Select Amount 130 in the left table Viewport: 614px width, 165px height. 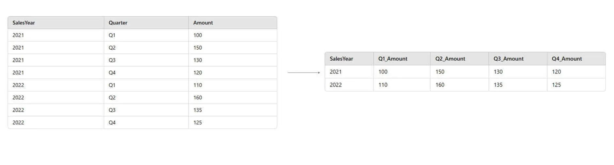point(197,60)
